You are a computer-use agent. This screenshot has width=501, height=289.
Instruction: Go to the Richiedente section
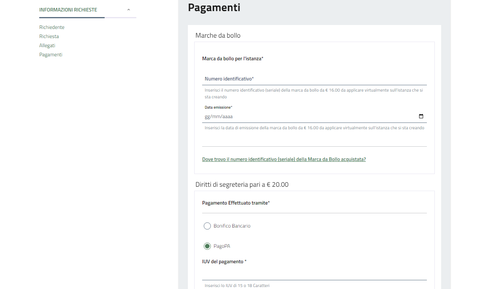pyautogui.click(x=52, y=27)
